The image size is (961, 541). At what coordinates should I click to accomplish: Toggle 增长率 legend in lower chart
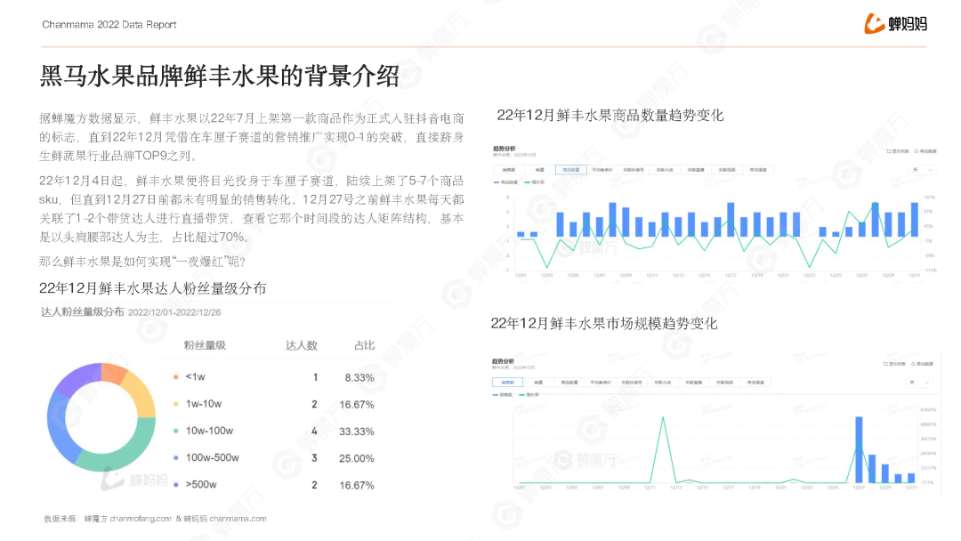click(529, 395)
